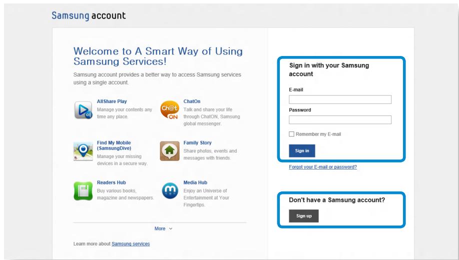
Task: Follow the Samsung services link
Action: pyautogui.click(x=131, y=244)
